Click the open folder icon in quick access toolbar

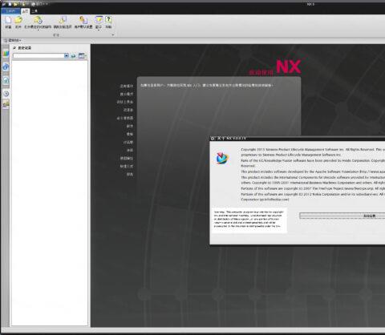(15, 4)
